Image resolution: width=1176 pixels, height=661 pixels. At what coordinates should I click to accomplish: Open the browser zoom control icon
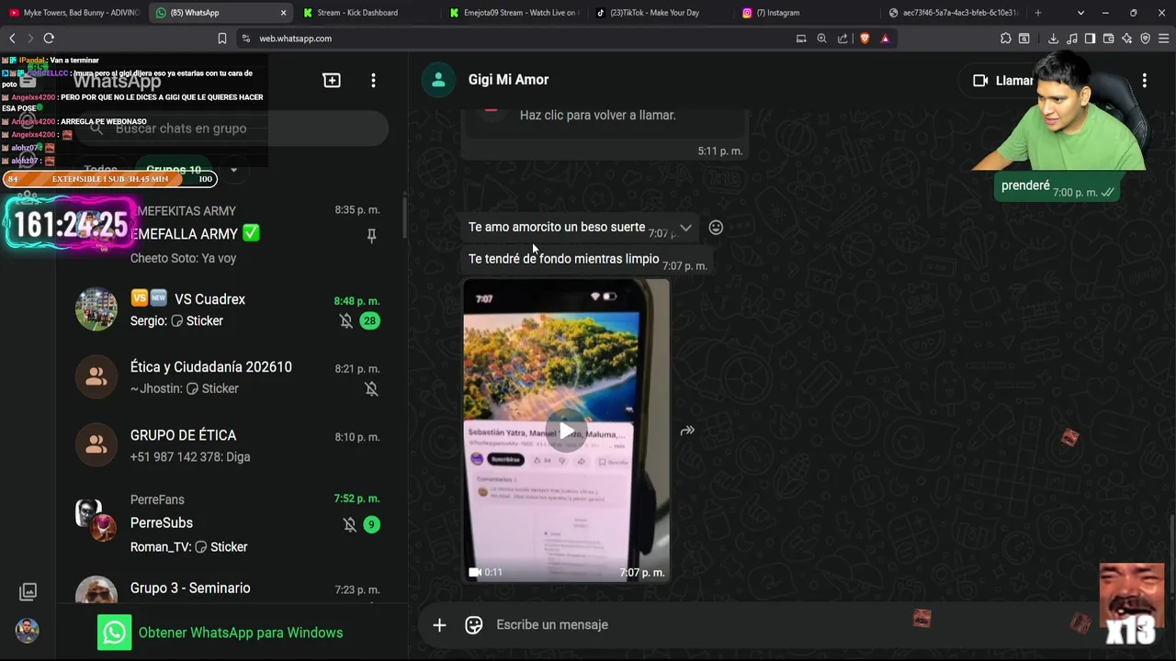coord(821,39)
